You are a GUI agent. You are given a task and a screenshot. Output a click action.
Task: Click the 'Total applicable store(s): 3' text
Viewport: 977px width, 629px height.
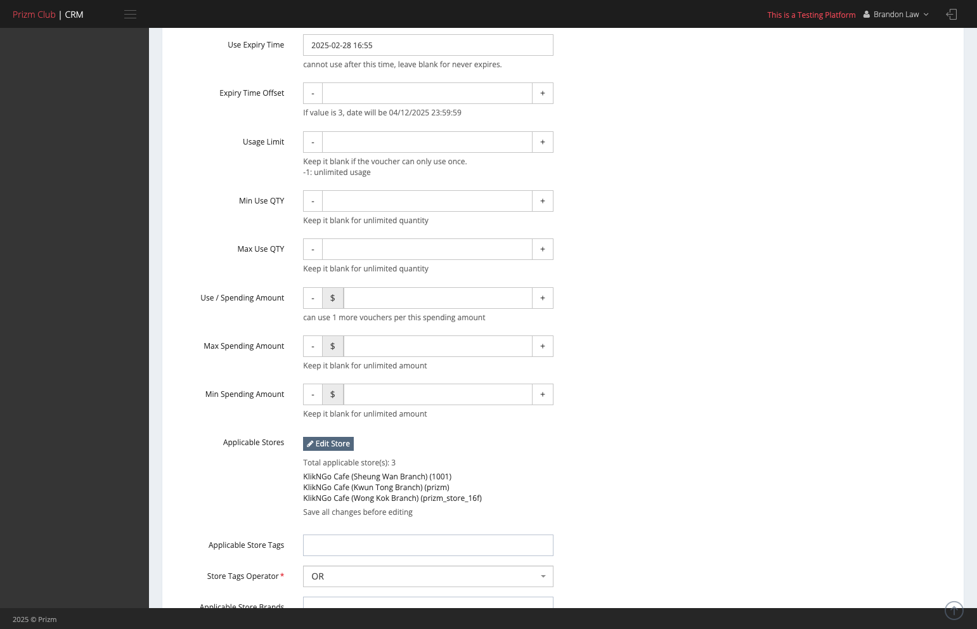pos(349,463)
